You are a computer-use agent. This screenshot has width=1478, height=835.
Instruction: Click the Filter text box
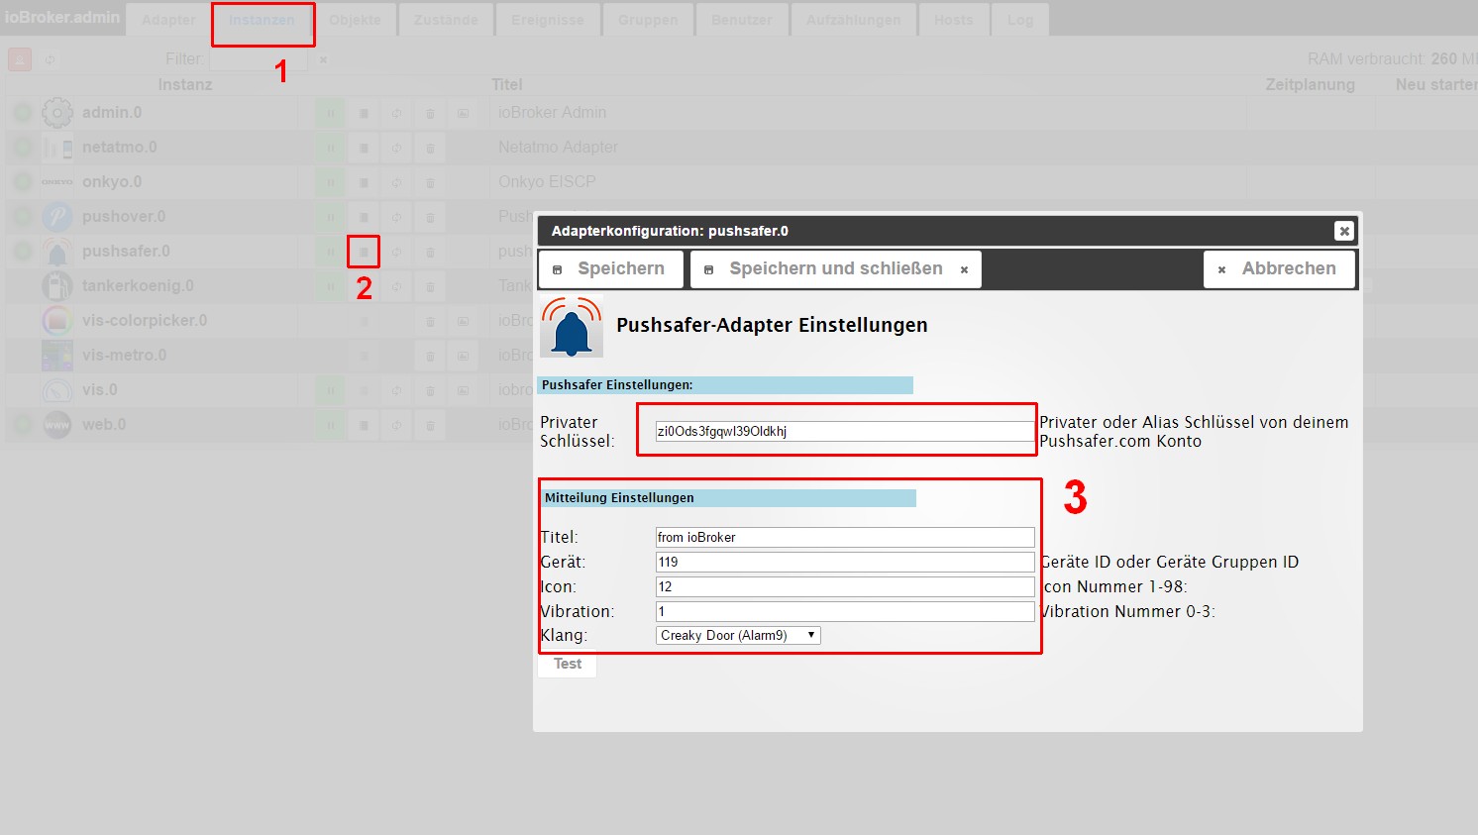(x=259, y=59)
